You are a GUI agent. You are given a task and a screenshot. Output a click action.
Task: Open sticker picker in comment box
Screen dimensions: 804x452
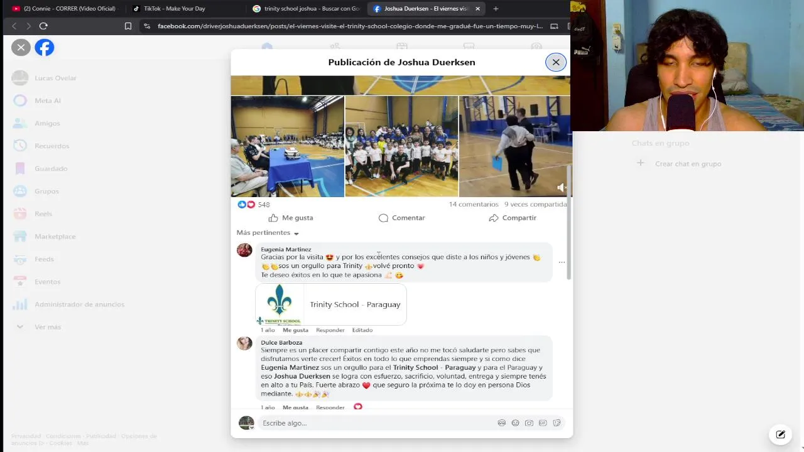[x=557, y=423]
